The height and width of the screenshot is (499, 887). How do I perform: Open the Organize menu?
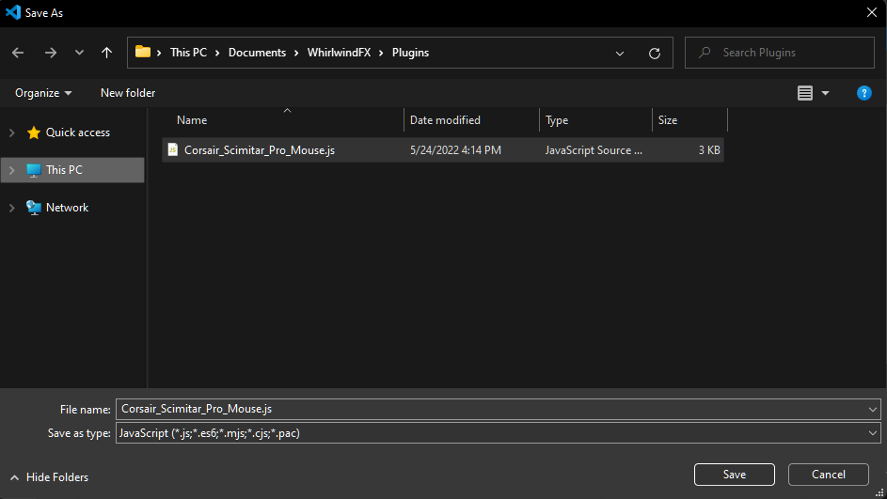(43, 93)
